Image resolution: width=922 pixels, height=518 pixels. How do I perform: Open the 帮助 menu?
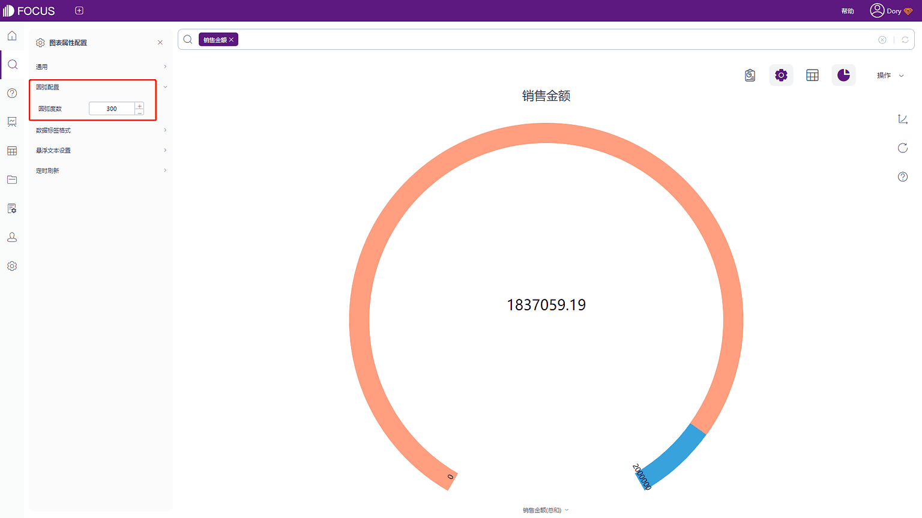tap(848, 11)
